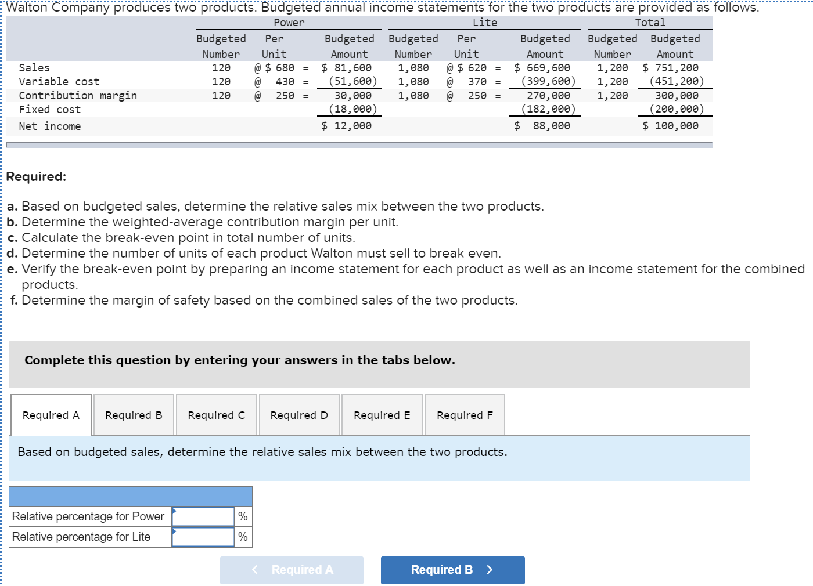
Task: Select the Required E tab
Action: 382,415
